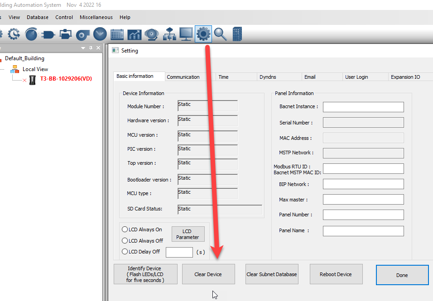433x301 pixels.
Task: Click the monitor screen toolbar icon
Action: [186, 34]
